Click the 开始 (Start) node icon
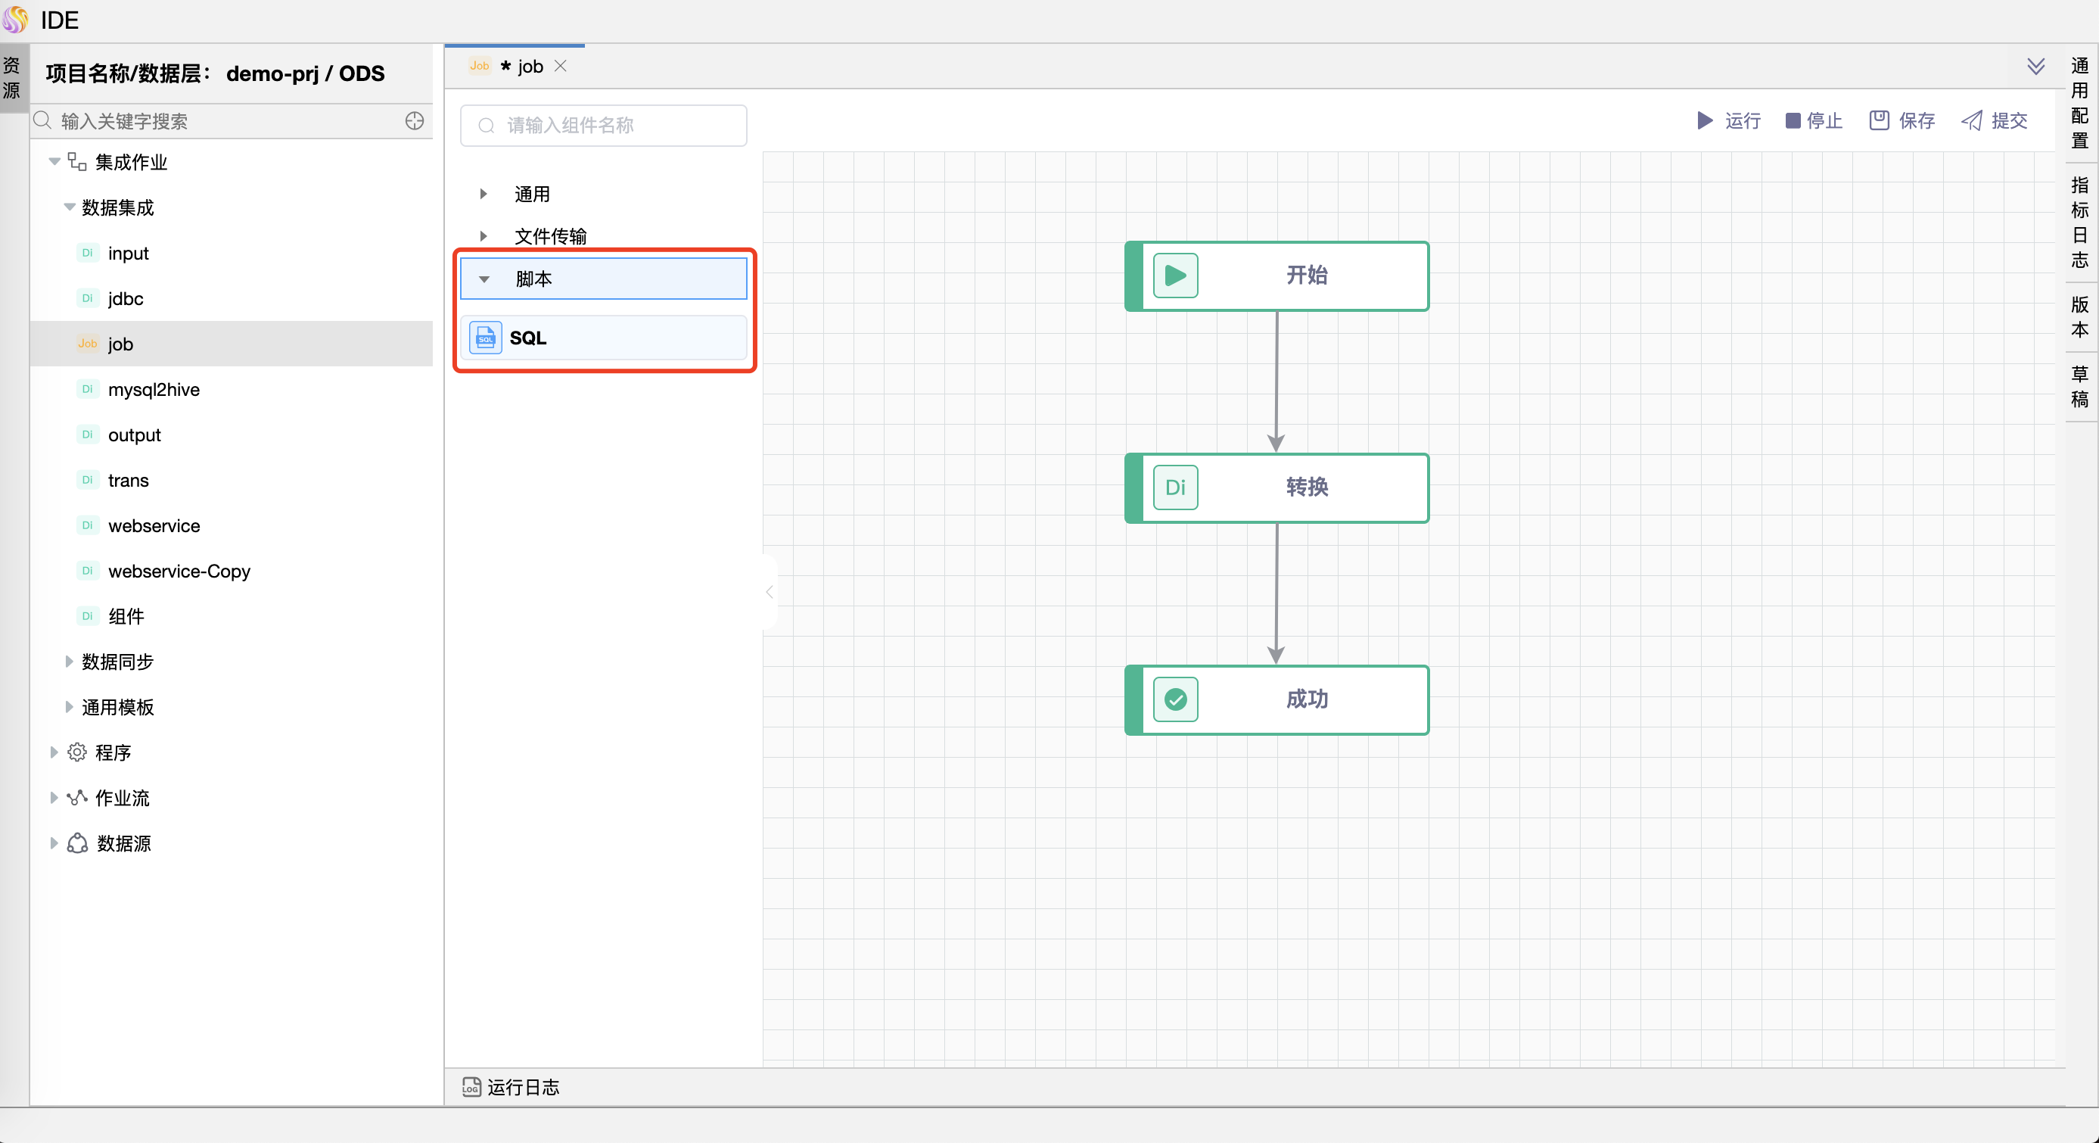 pyautogui.click(x=1174, y=275)
